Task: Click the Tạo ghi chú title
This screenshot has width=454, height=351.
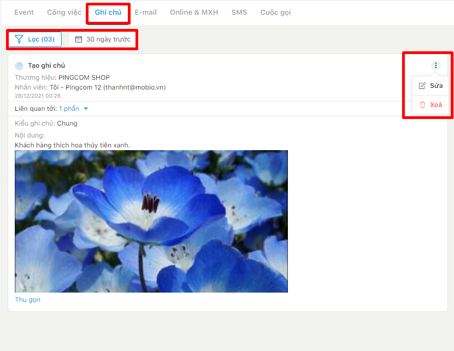Action: 46,66
